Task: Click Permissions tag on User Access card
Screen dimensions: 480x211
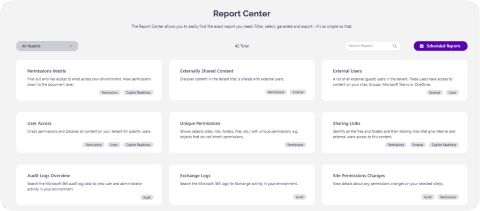Action: click(94, 145)
